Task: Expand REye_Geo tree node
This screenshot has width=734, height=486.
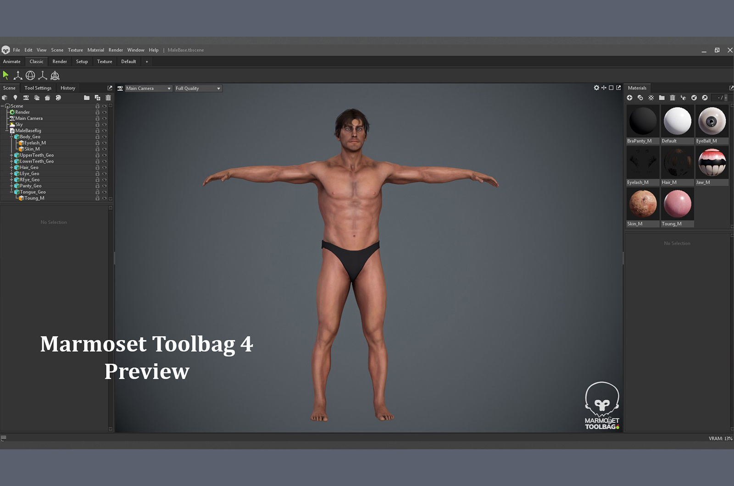Action: pyautogui.click(x=11, y=180)
